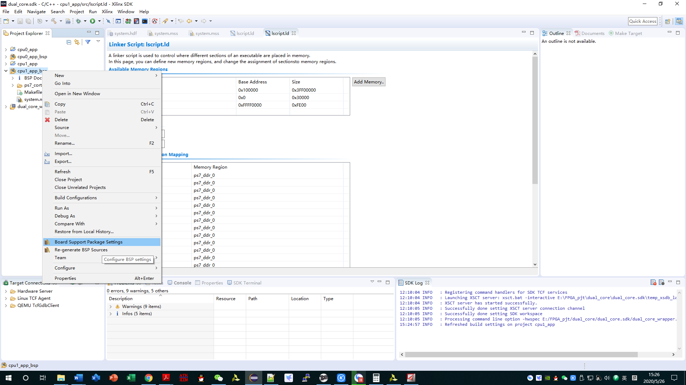This screenshot has height=385, width=686.
Task: Click the green Run button icon
Action: (93, 21)
